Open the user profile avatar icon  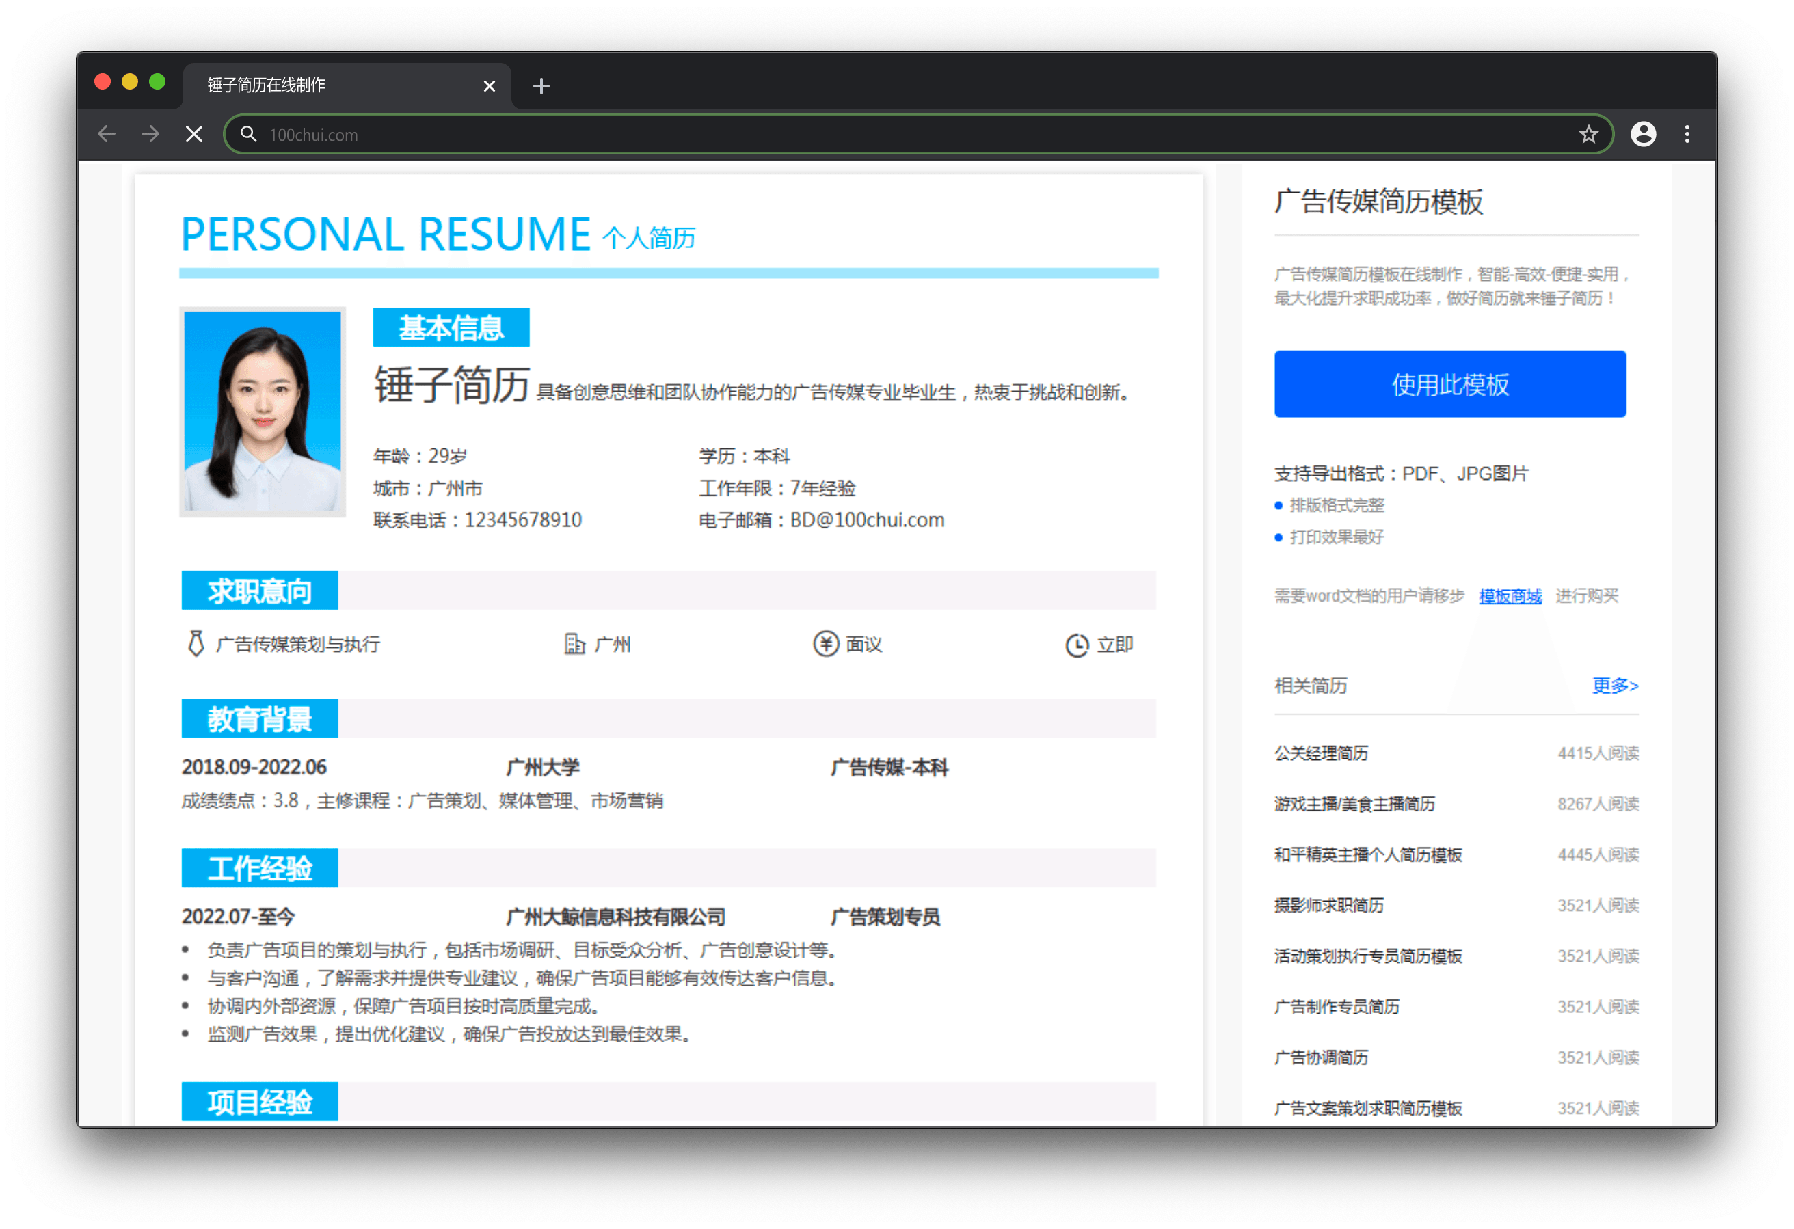click(1643, 135)
